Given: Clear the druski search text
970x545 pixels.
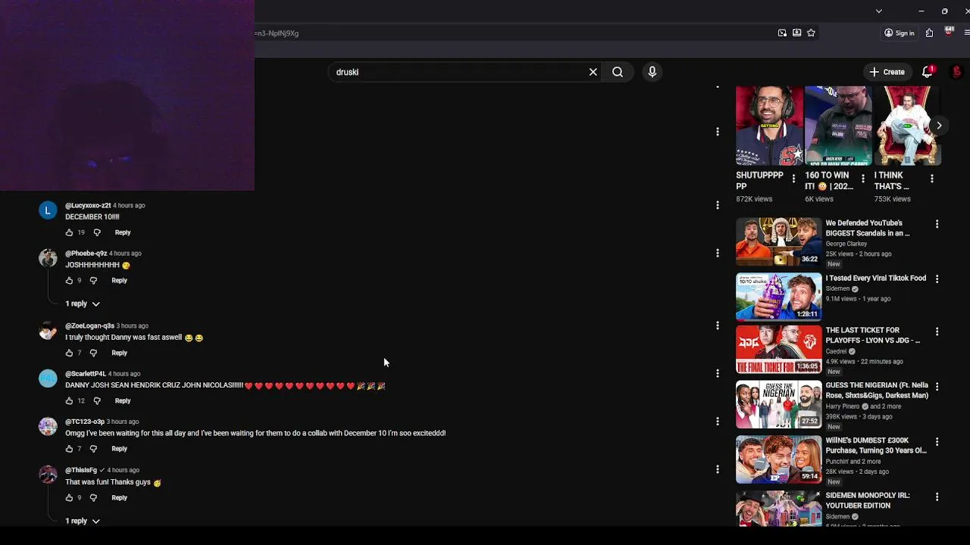Looking at the screenshot, I should (x=593, y=72).
